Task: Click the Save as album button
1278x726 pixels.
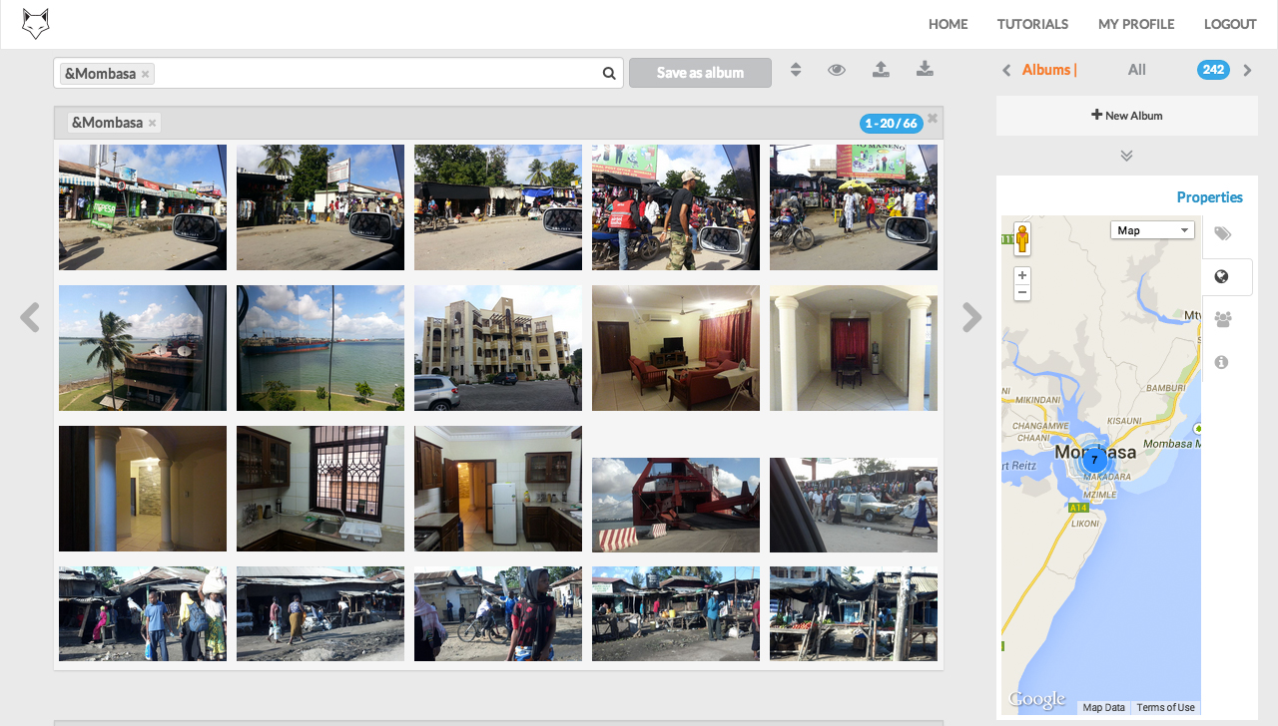Action: pyautogui.click(x=700, y=73)
